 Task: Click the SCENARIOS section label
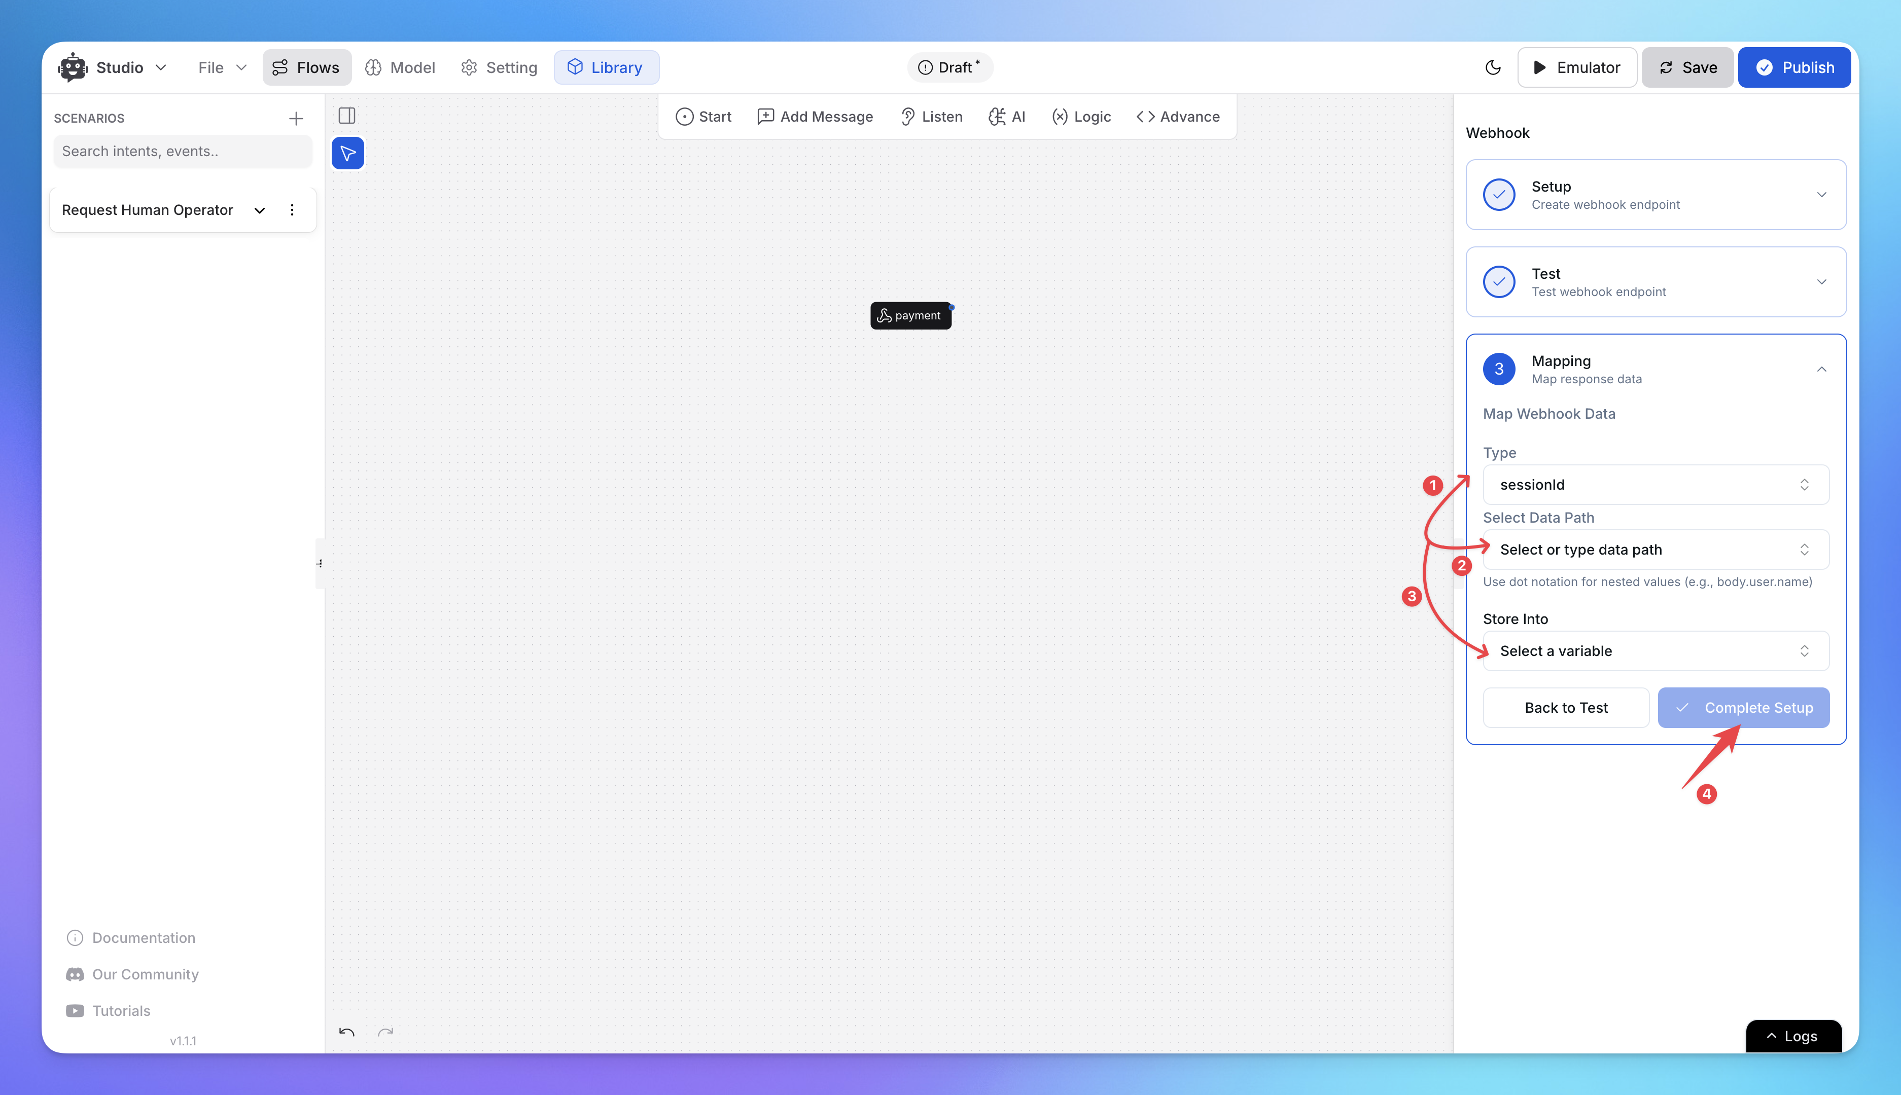click(89, 118)
